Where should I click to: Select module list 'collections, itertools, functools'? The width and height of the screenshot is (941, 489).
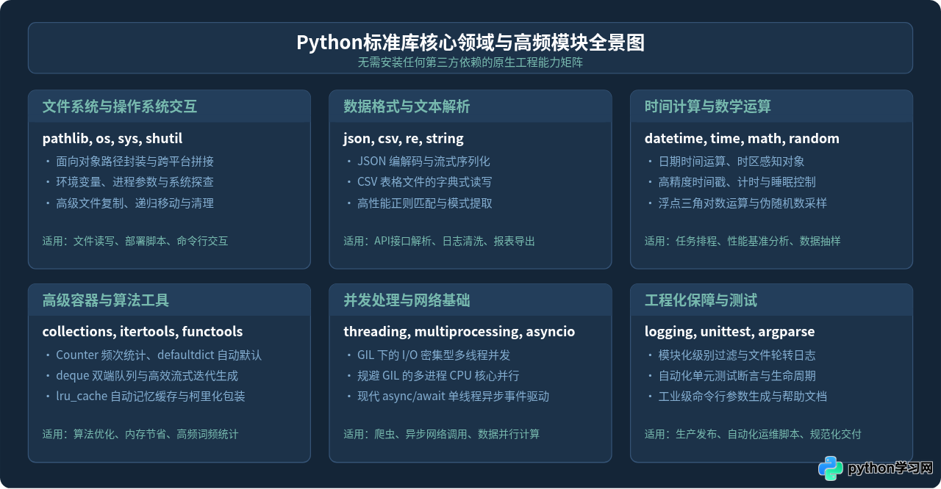(143, 332)
